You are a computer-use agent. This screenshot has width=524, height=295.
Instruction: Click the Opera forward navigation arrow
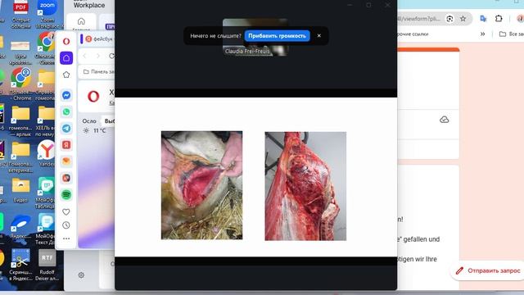(x=98, y=56)
